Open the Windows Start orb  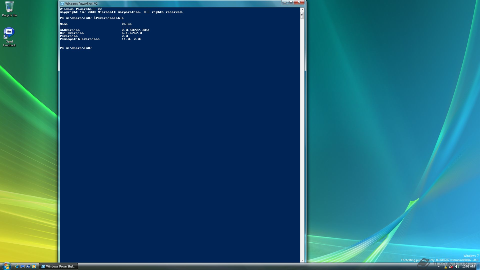coord(6,266)
